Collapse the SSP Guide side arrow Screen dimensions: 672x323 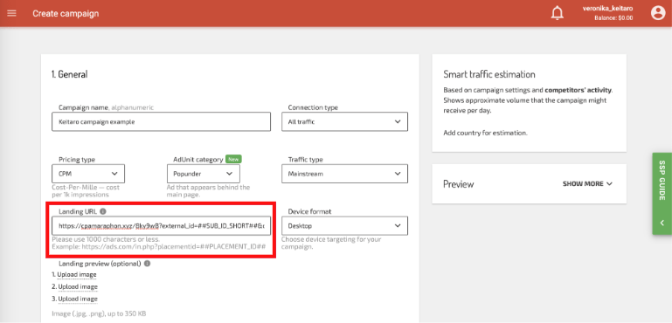[x=662, y=223]
